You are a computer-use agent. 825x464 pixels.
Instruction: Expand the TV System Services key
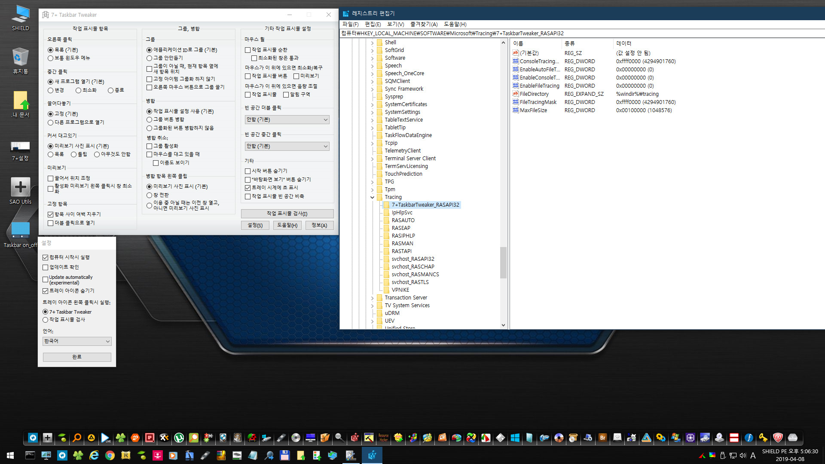(x=372, y=305)
